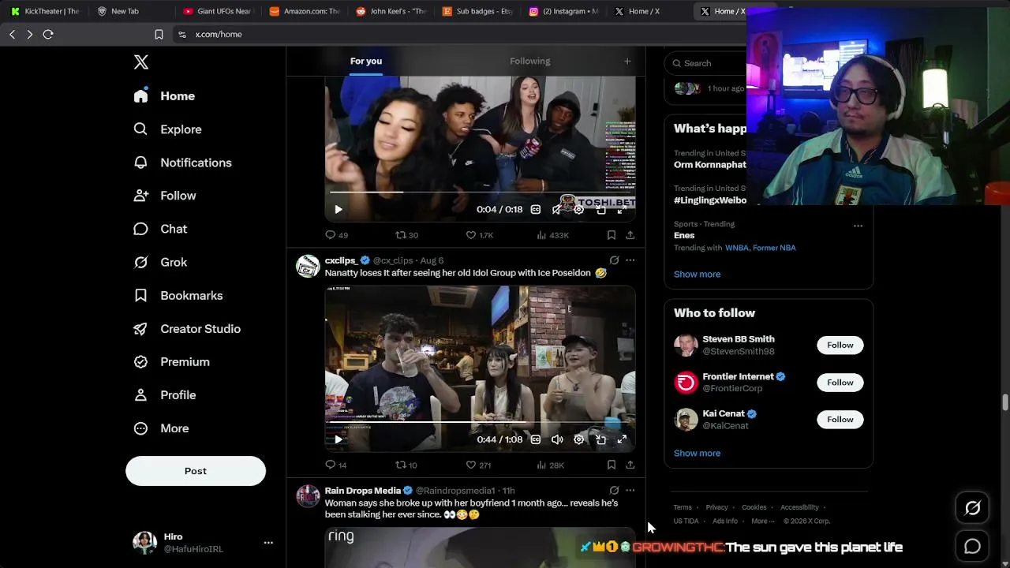Viewport: 1010px width, 568px height.
Task: Repost the post with 30 reposts
Action: point(406,235)
